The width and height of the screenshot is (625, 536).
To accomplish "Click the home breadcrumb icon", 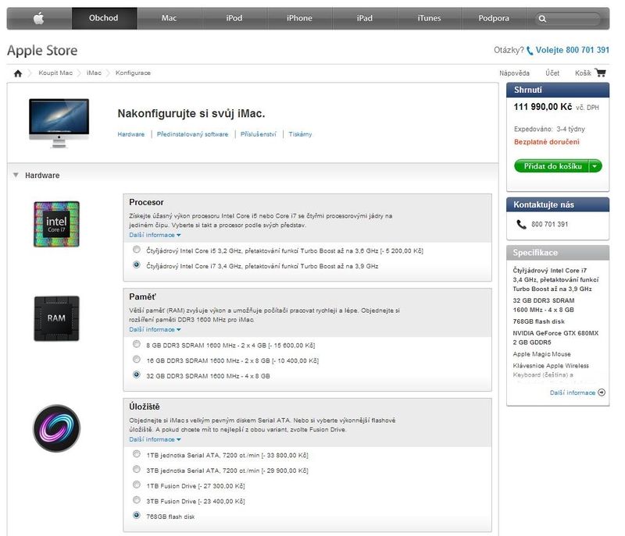I will pos(18,73).
